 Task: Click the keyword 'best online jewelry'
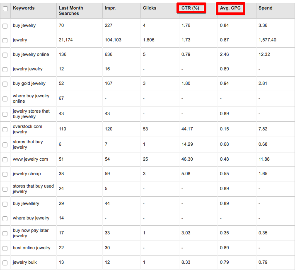coord(31,248)
